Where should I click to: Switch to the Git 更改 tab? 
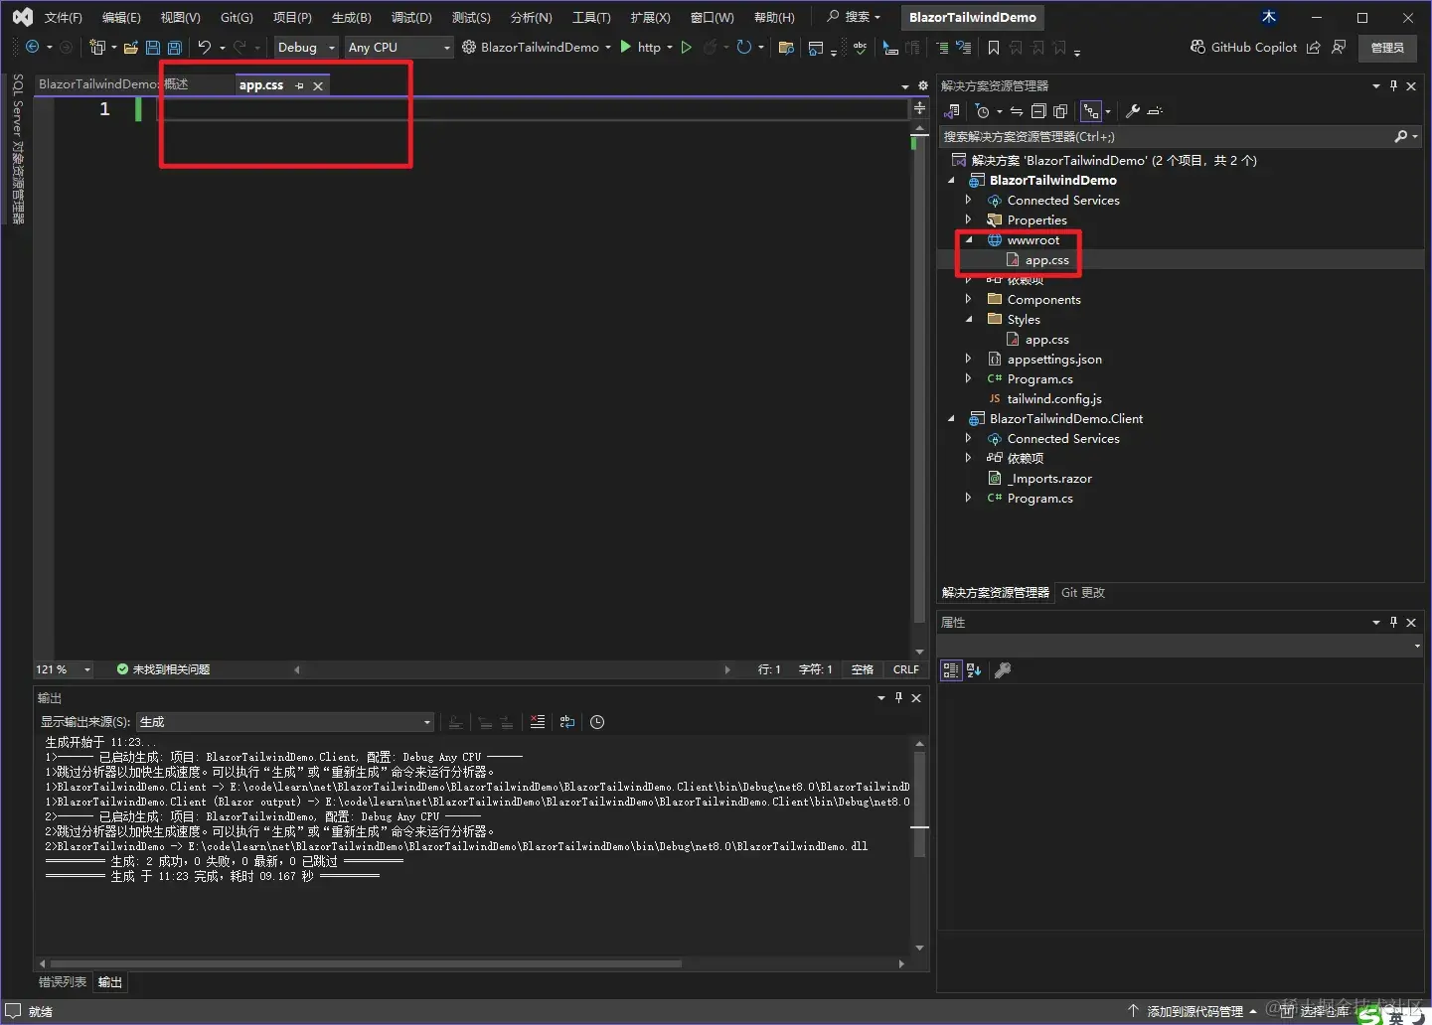pos(1083,592)
